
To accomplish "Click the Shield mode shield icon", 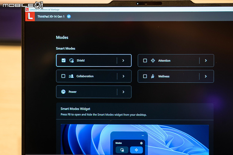I will click(71, 61).
